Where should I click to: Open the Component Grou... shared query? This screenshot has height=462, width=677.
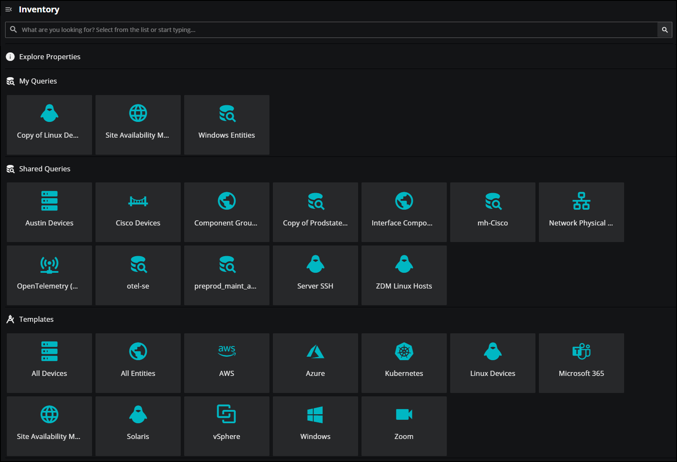(x=227, y=212)
